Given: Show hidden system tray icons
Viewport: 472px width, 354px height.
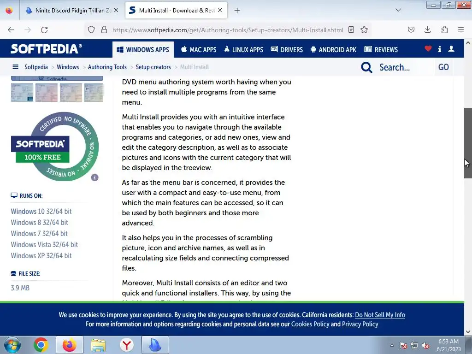Looking at the screenshot, I should click(392, 345).
